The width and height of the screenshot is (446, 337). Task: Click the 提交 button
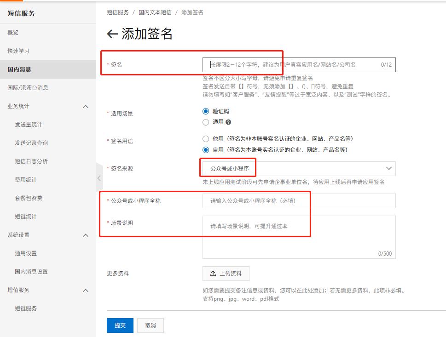pos(120,326)
